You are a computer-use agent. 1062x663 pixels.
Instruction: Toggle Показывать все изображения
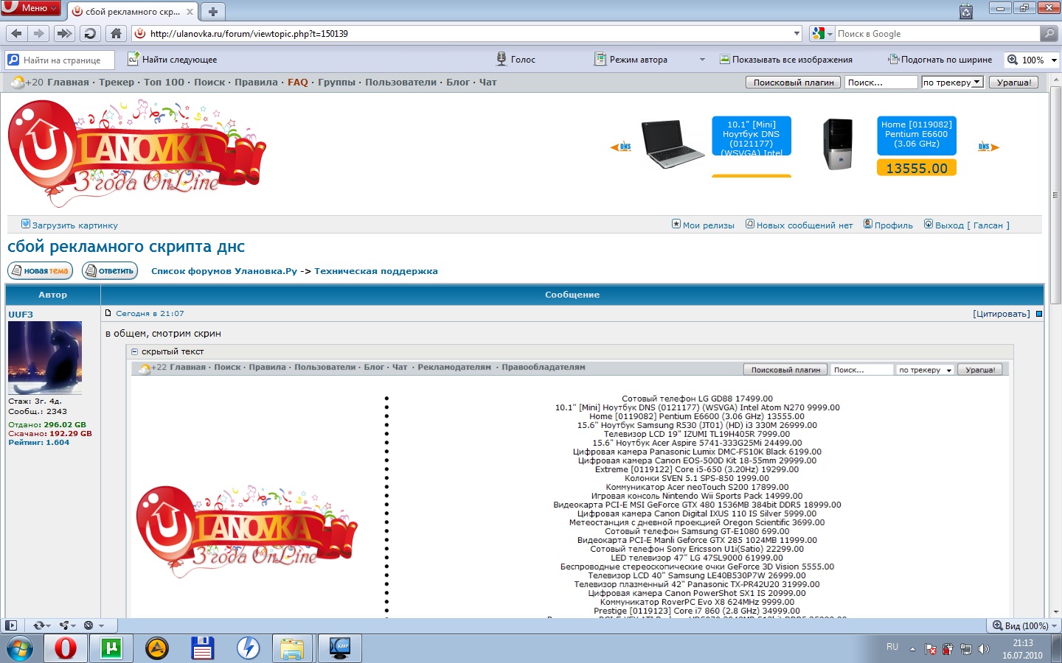point(786,60)
